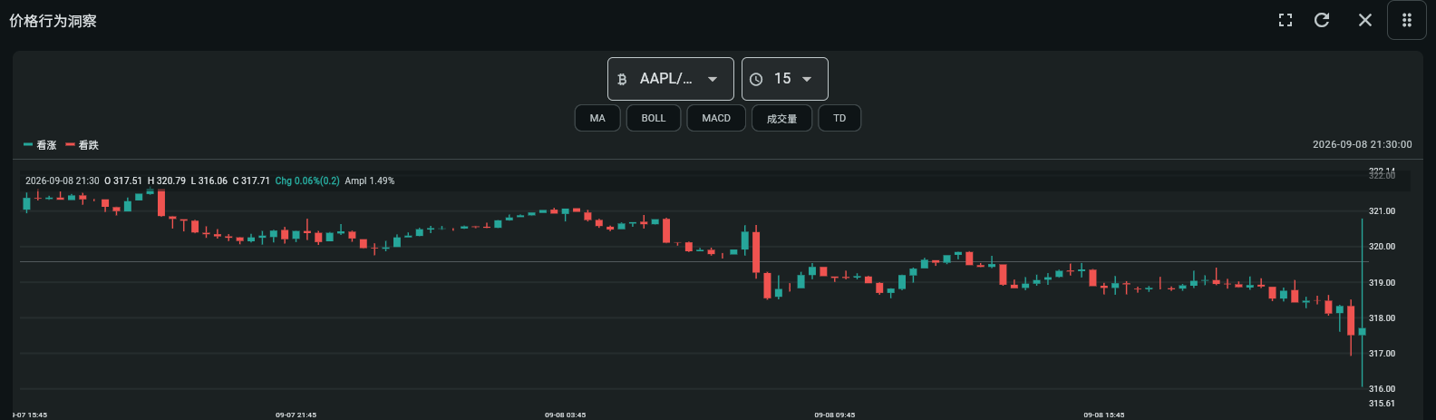Click the 316.00 price axis label

pyautogui.click(x=1382, y=389)
